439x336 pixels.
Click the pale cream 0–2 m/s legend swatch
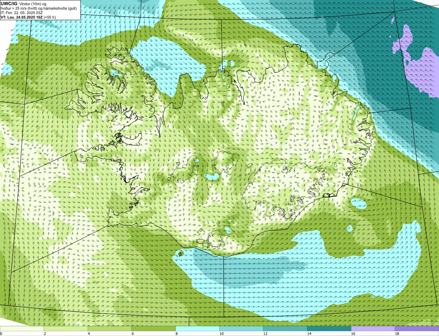point(22,329)
